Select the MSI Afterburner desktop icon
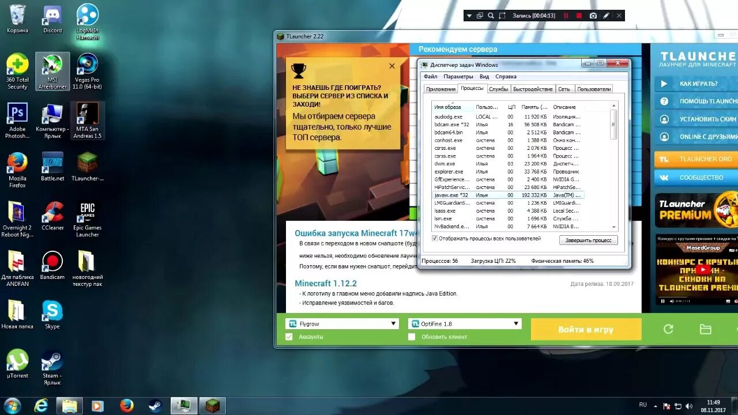This screenshot has width=738, height=415. [x=52, y=71]
